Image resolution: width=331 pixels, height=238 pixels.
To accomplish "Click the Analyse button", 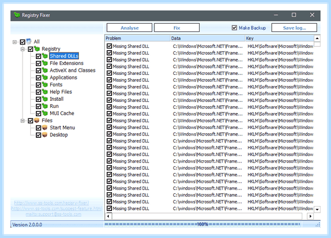I will click(130, 28).
